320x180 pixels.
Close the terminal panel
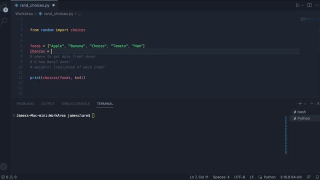[x=318, y=103]
